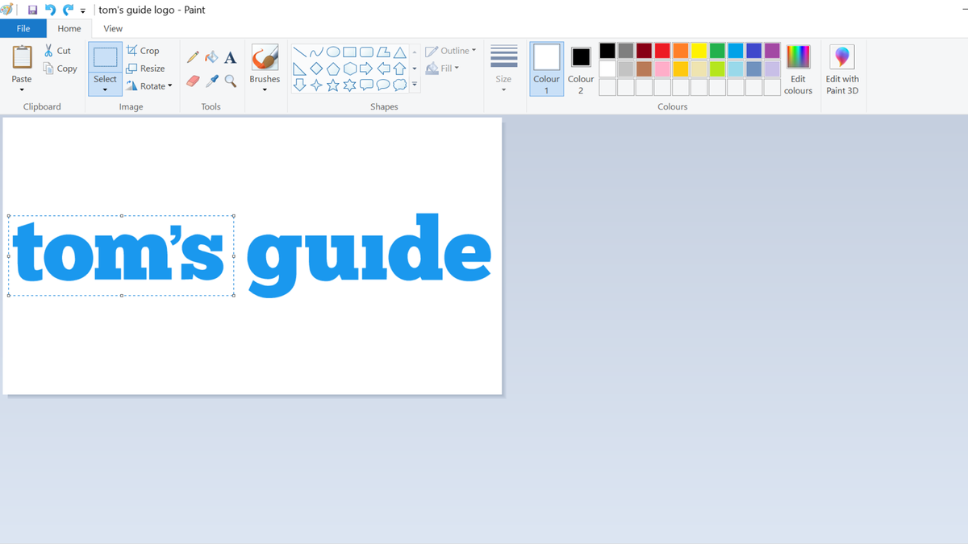
Task: Undo the last action
Action: click(x=49, y=9)
